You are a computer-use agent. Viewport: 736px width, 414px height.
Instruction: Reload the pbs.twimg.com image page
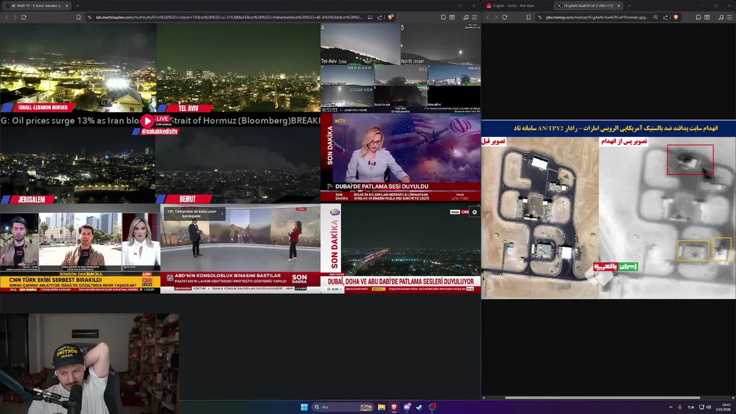click(505, 17)
